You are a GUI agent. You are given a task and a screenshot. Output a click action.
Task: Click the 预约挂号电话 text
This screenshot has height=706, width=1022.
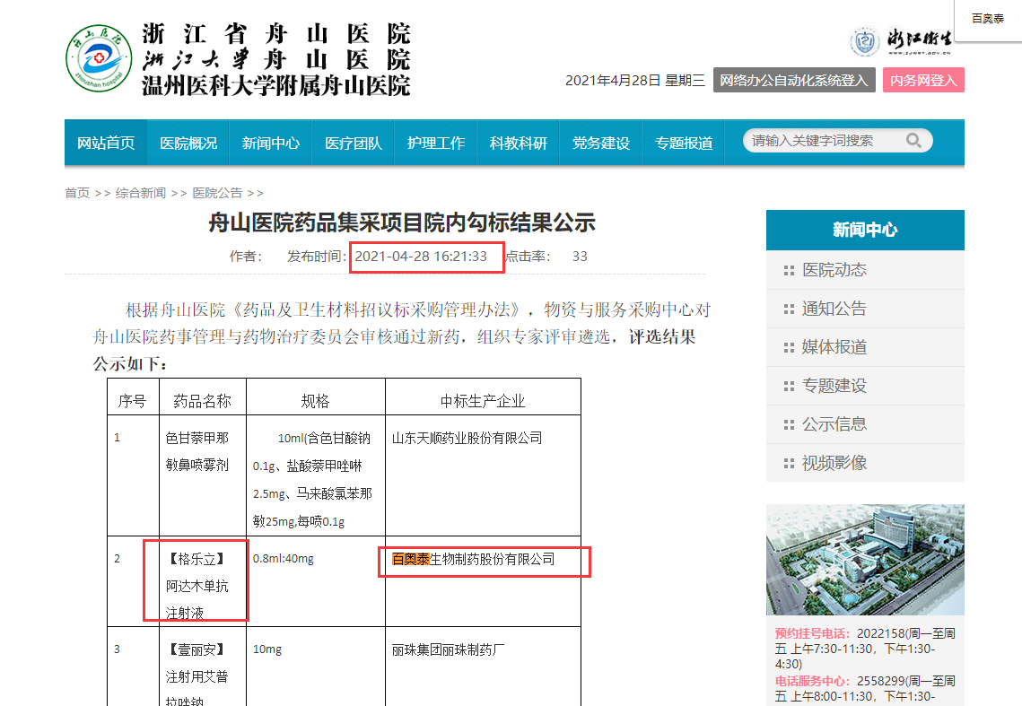[812, 633]
